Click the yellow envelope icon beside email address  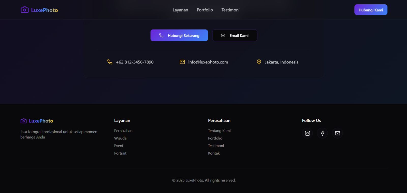pyautogui.click(x=182, y=62)
